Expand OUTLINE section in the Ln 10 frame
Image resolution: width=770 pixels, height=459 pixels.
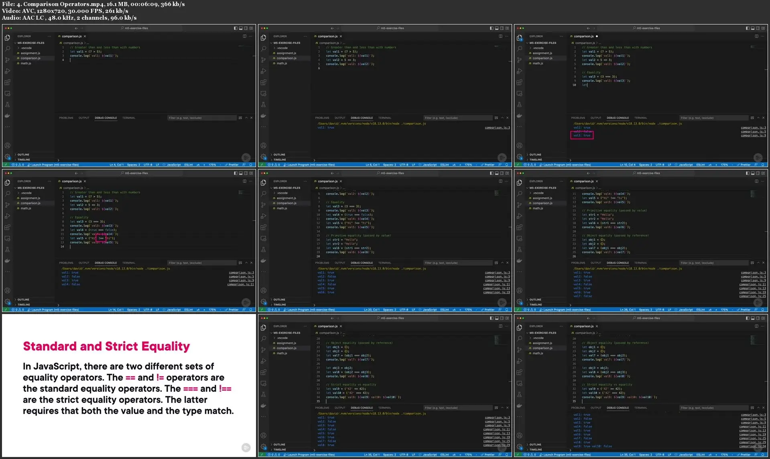point(534,155)
